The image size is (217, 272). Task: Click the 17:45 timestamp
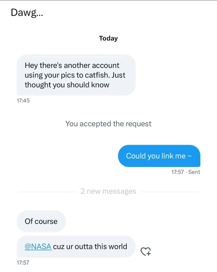(x=23, y=101)
